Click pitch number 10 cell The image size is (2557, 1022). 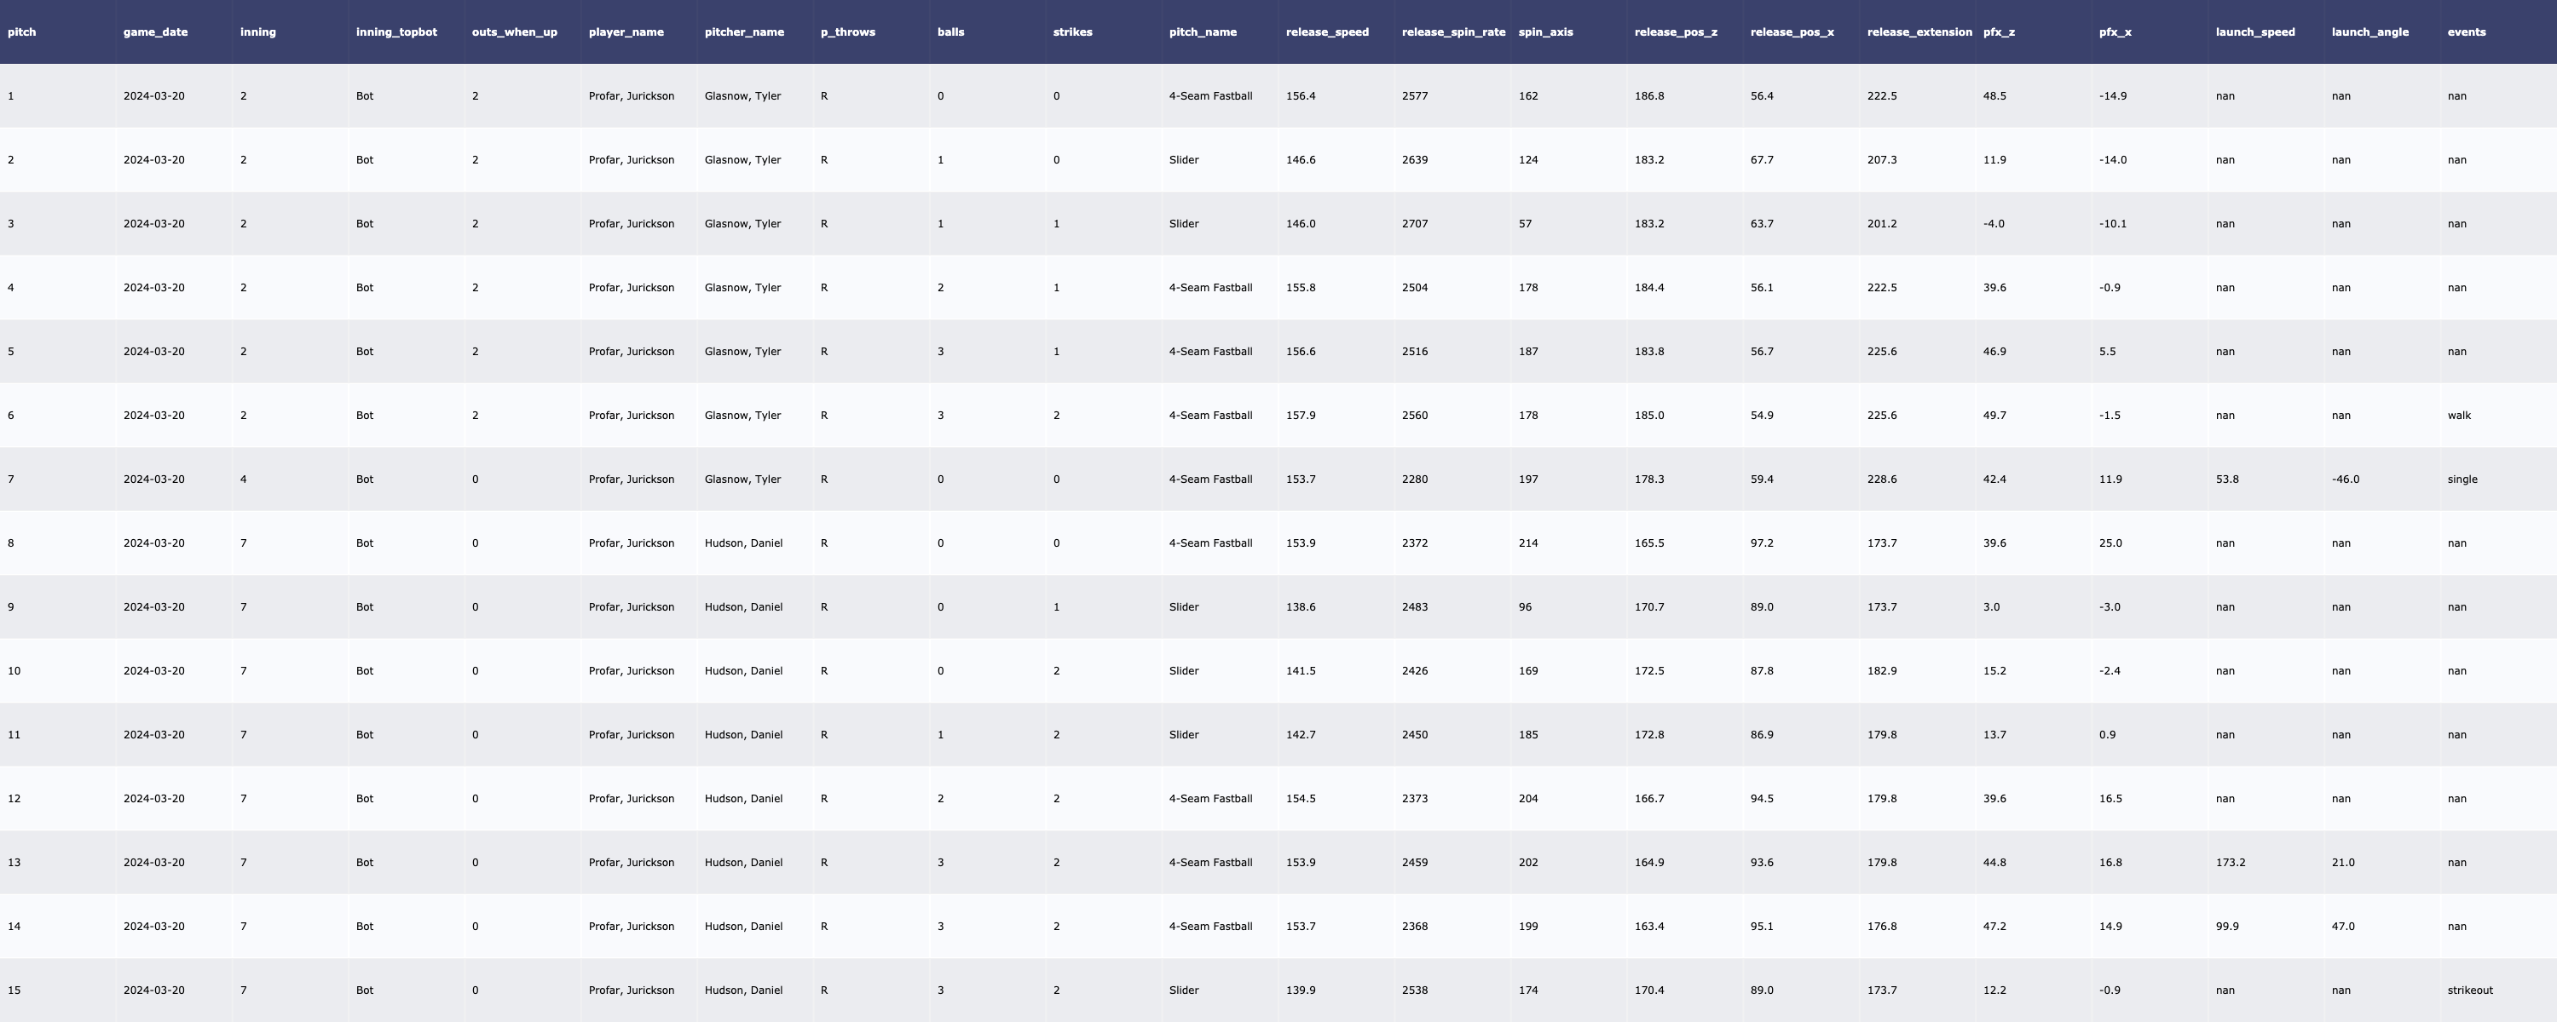point(14,671)
